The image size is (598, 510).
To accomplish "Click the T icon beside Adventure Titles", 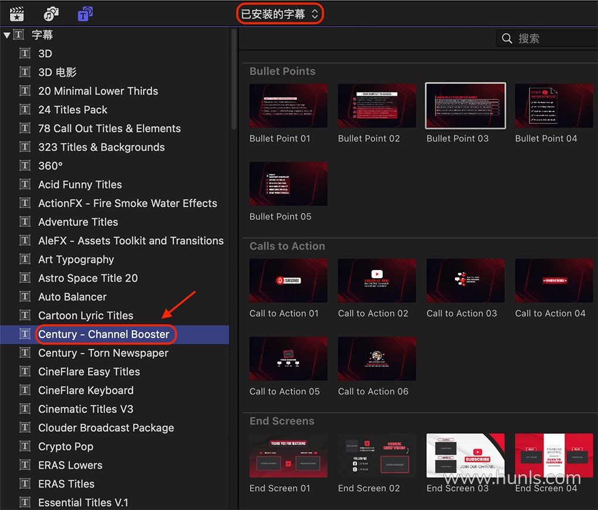I will pyautogui.click(x=25, y=221).
